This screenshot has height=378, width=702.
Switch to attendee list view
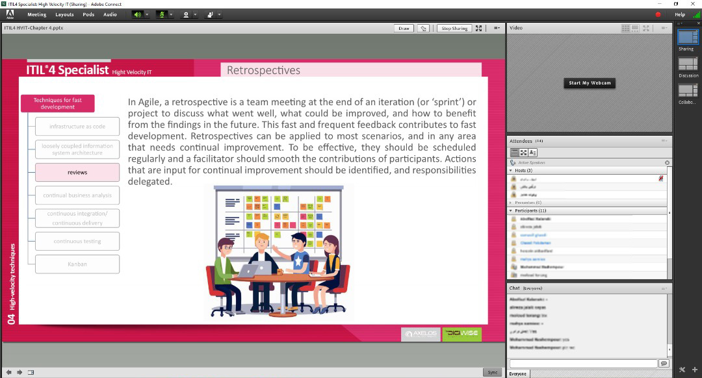click(x=514, y=153)
